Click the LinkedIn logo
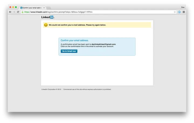194x123 pixels. pos(48,17)
